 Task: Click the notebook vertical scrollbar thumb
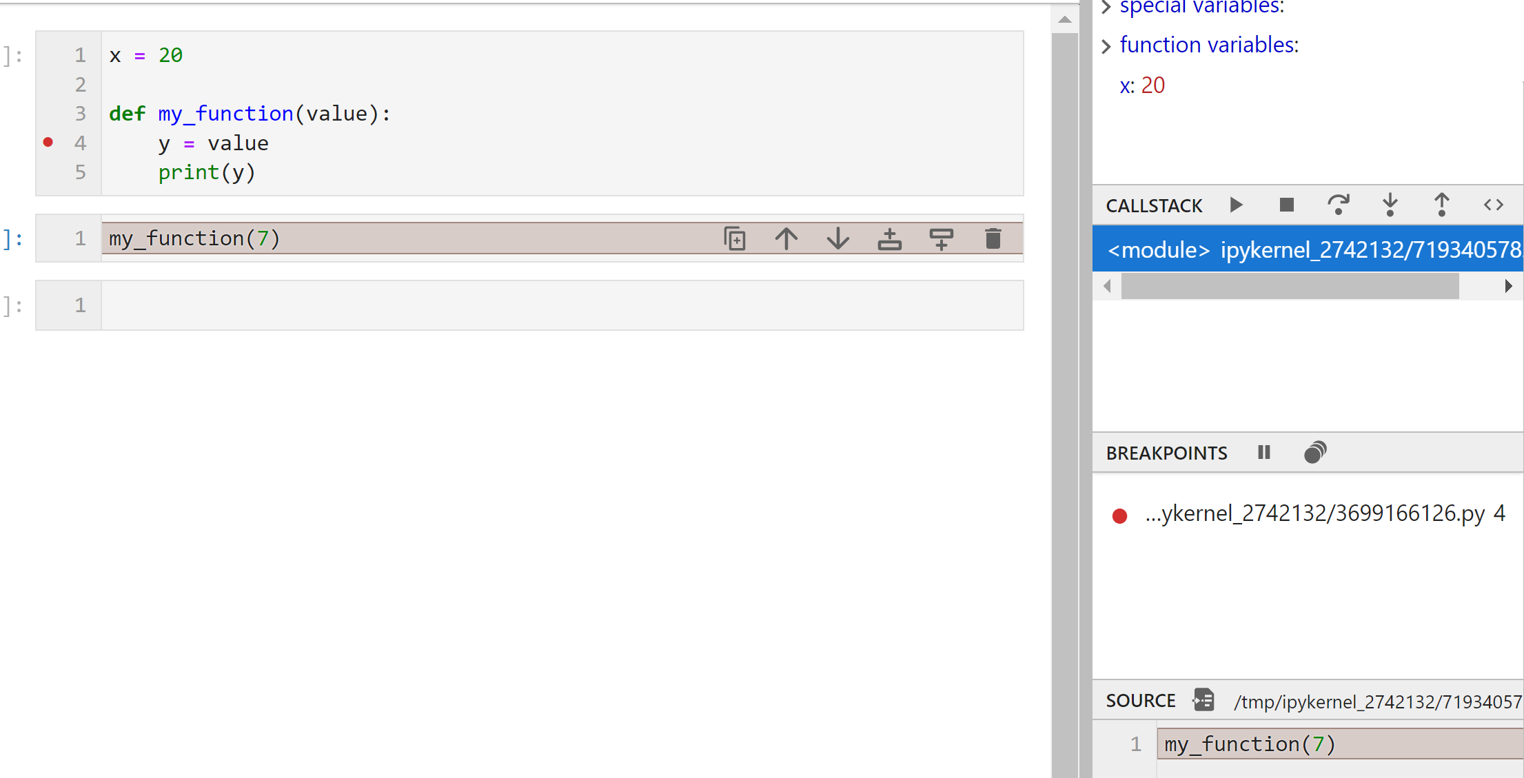pos(1065,405)
